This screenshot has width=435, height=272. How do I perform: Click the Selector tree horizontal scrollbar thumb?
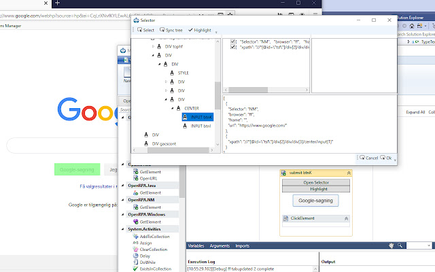(x=178, y=150)
